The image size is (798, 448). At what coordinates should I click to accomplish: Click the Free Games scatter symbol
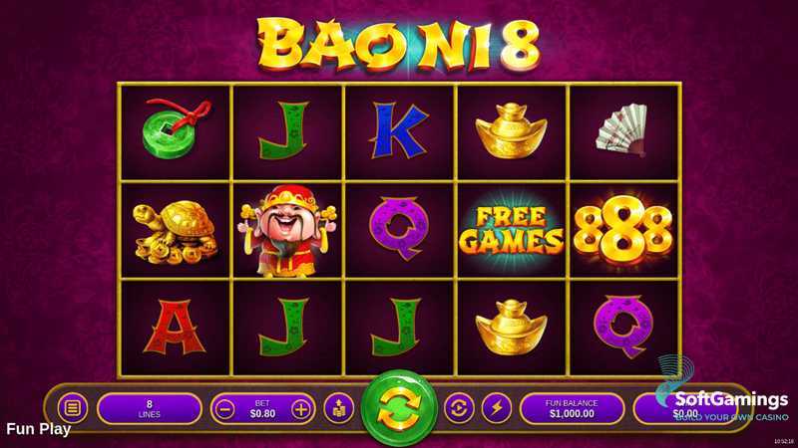point(511,230)
